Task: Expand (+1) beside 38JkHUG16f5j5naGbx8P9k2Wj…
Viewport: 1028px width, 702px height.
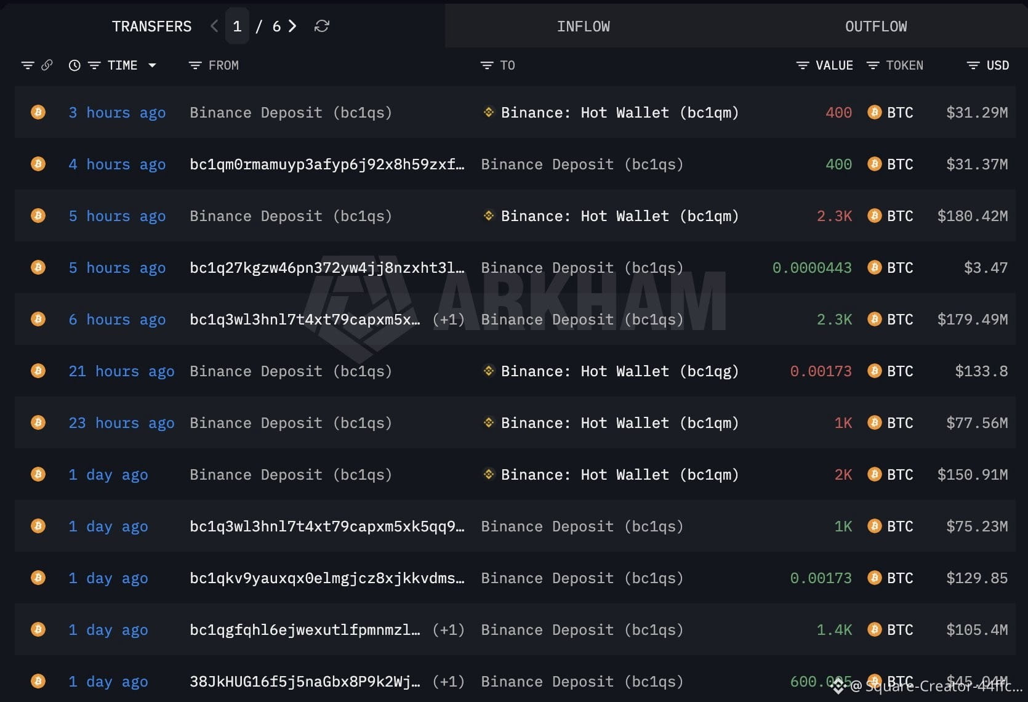Action: 448,682
